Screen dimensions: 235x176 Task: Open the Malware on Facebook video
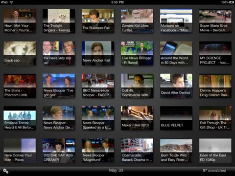click(176, 21)
